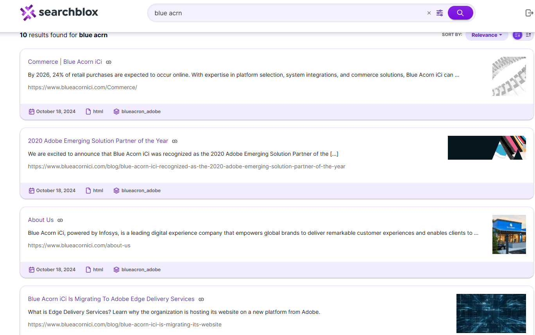This screenshot has width=535, height=335.
Task: Click html file icon in About Us result footer
Action: point(88,270)
